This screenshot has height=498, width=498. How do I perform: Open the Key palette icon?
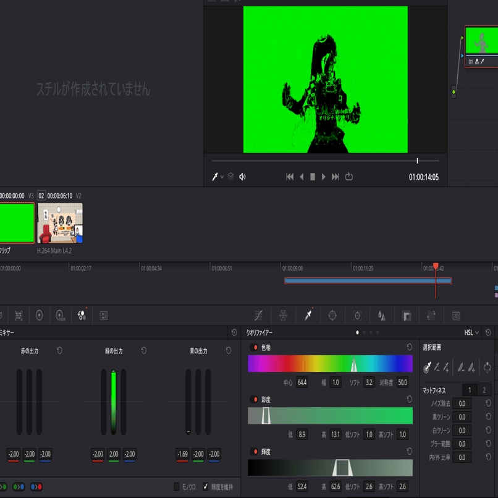406,316
